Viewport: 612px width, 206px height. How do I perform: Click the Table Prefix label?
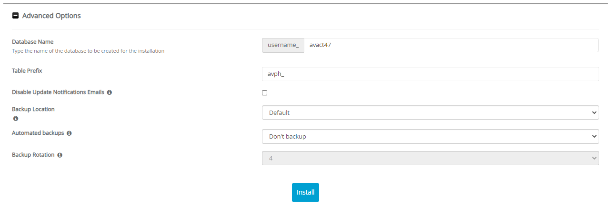click(x=27, y=71)
